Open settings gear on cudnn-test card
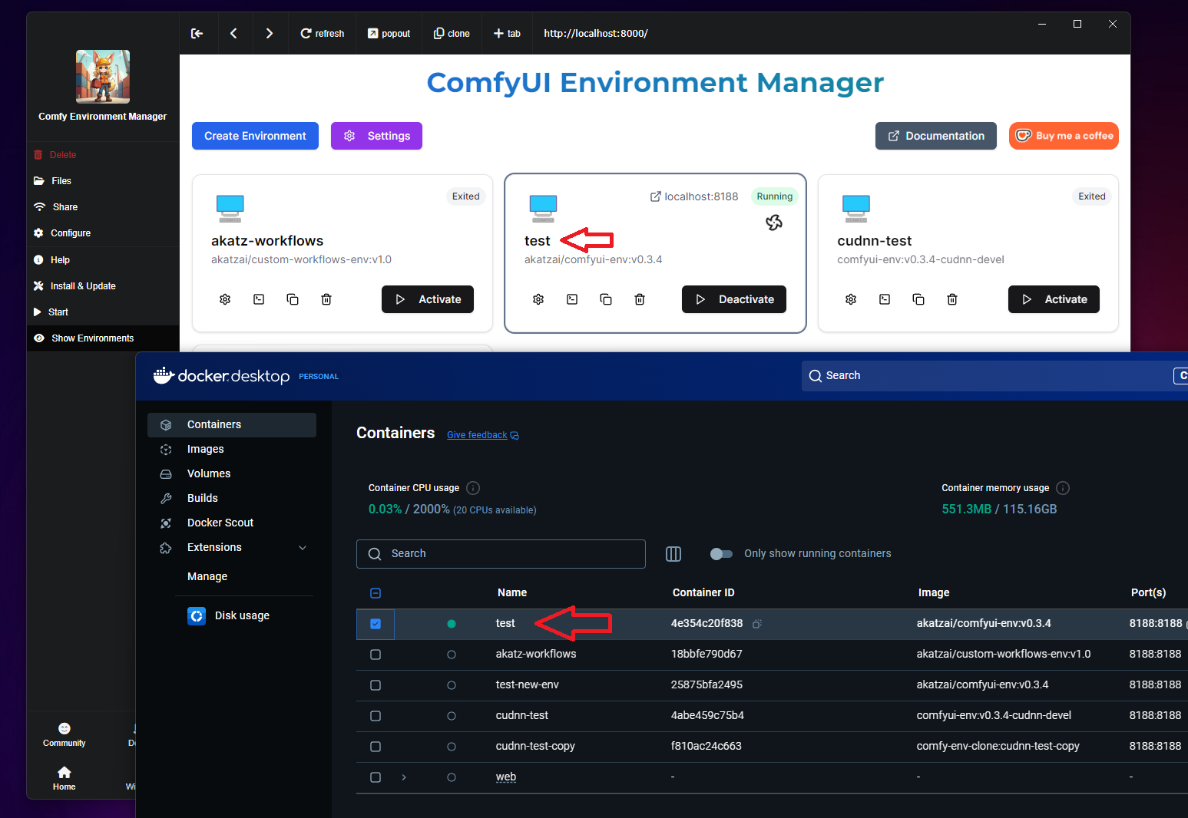The image size is (1188, 818). point(851,299)
